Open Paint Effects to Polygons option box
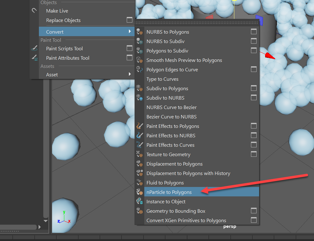 pos(254,126)
